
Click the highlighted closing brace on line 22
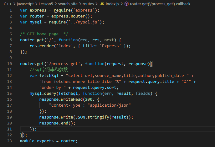21,135
